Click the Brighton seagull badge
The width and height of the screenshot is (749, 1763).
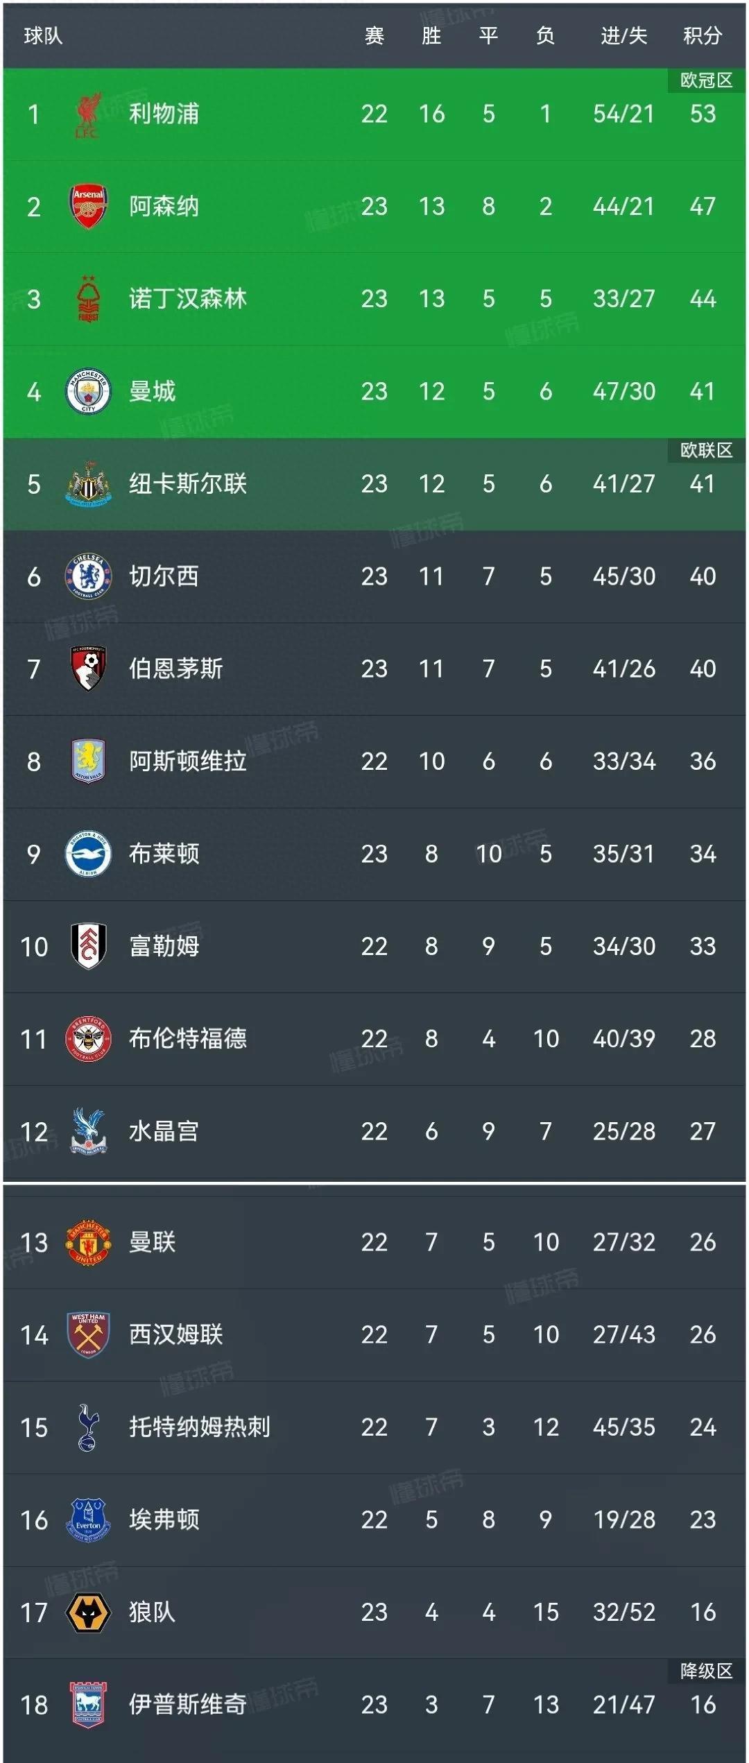tap(88, 854)
